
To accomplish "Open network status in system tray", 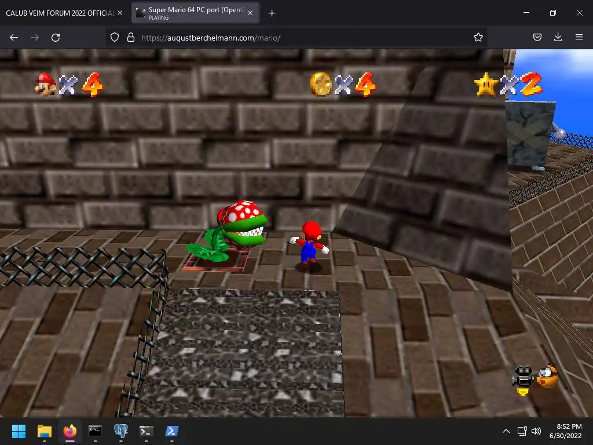I will coord(522,431).
